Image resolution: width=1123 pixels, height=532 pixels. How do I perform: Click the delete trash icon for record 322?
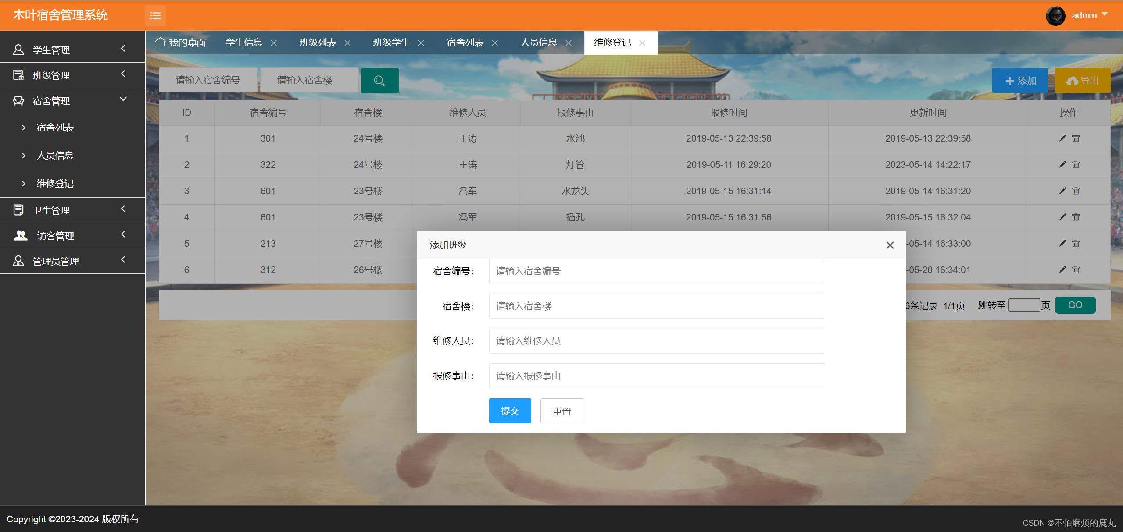click(1076, 164)
